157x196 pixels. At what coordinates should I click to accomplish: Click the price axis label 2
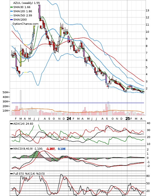pyautogui.click(x=147, y=89)
